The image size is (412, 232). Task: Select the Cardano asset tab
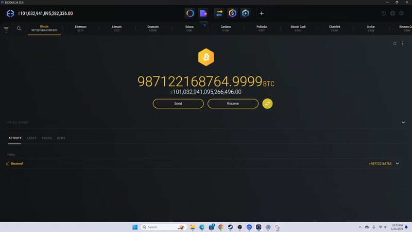tap(226, 28)
